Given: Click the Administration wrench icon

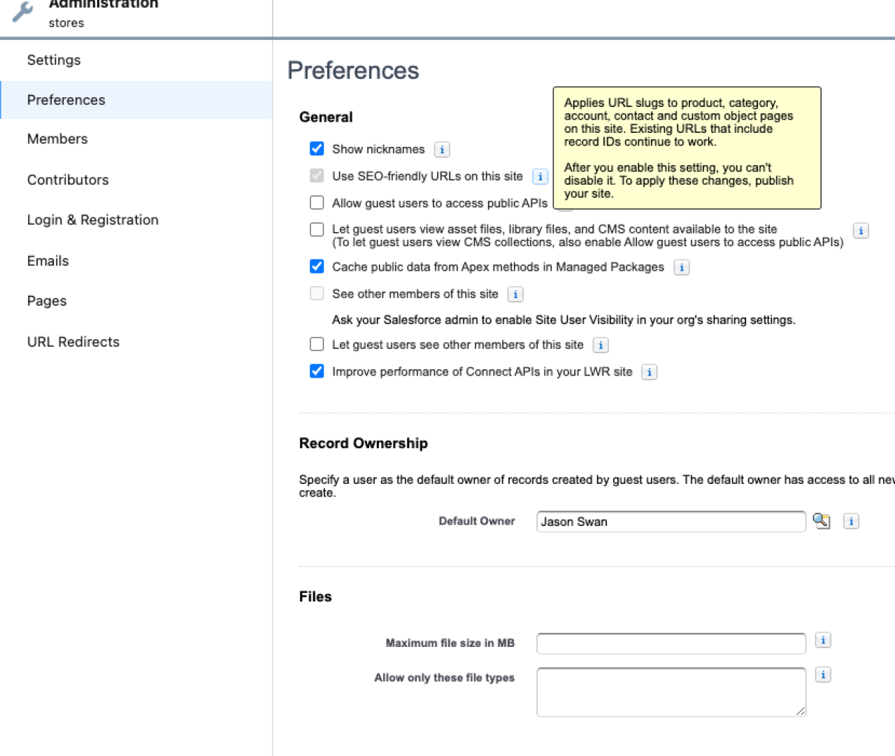Looking at the screenshot, I should tap(23, 12).
